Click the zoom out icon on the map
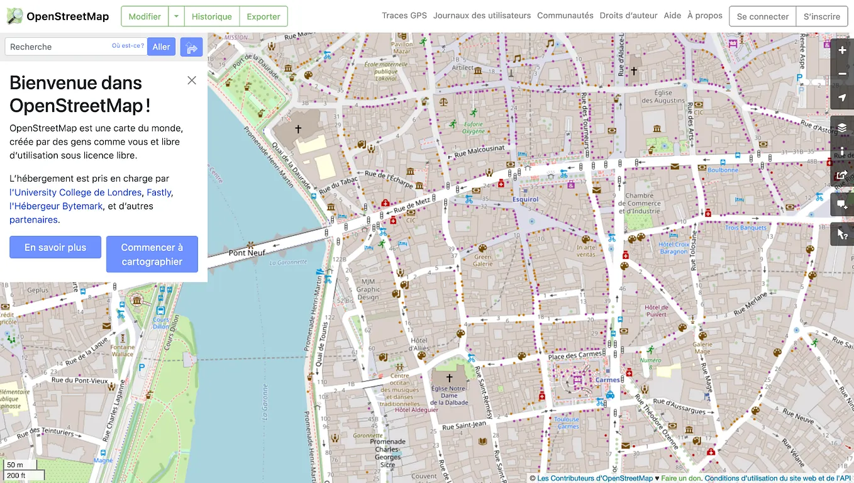This screenshot has width=854, height=483. pyautogui.click(x=841, y=73)
